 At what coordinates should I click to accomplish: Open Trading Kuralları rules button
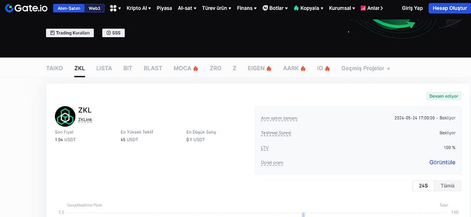69,33
